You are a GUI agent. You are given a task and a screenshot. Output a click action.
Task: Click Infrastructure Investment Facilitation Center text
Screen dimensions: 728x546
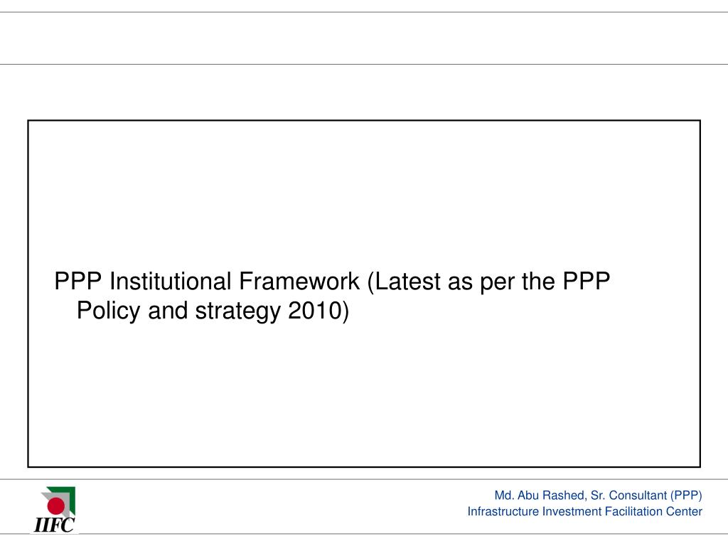point(584,511)
